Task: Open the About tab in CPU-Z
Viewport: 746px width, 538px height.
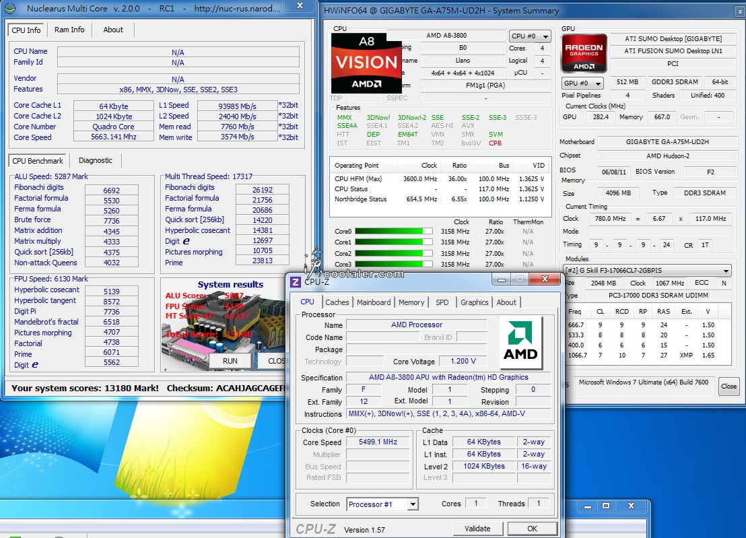Action: click(x=506, y=302)
